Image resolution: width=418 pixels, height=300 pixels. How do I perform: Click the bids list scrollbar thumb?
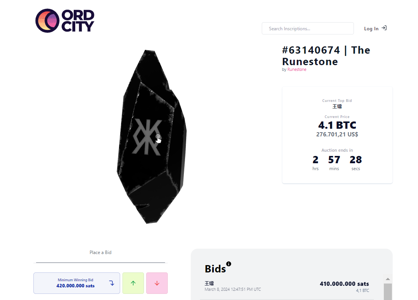click(x=388, y=292)
